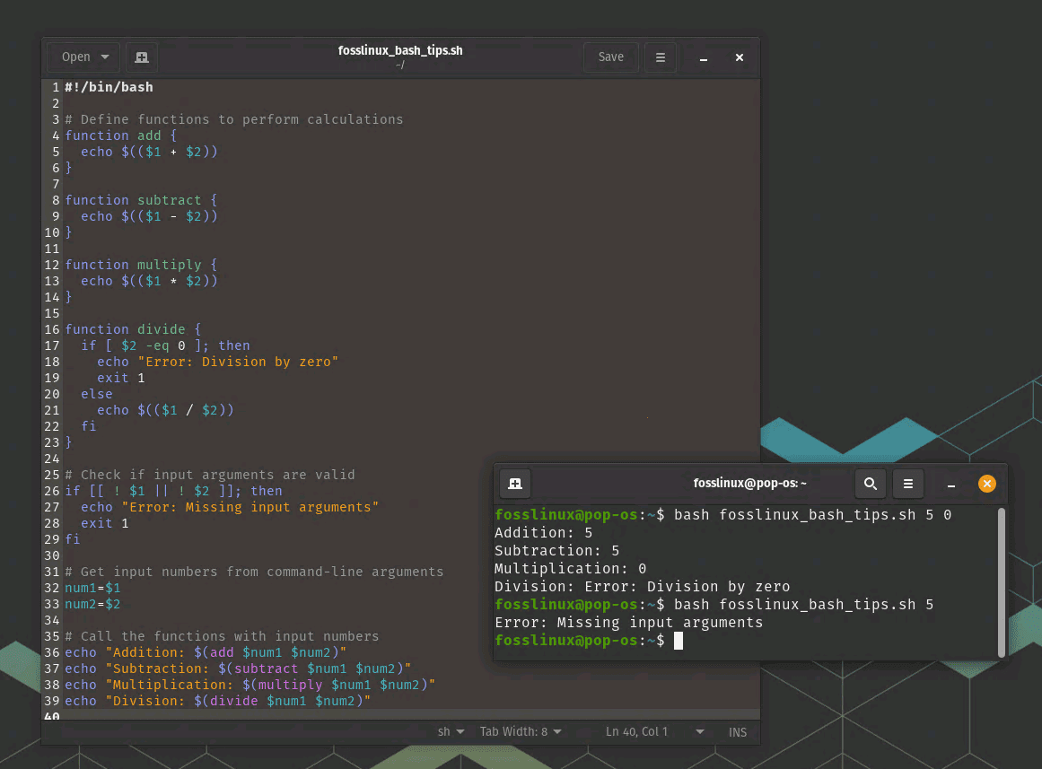Click the terminal prompt cursor
Viewport: 1042px width, 769px height.
click(x=679, y=641)
